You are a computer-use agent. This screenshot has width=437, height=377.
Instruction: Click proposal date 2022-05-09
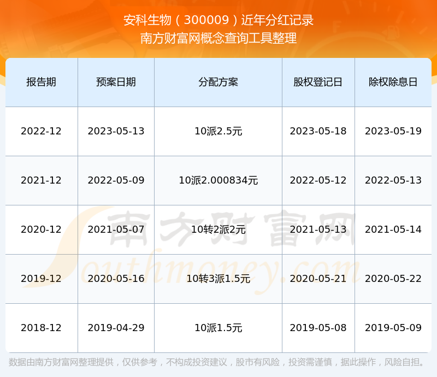(116, 180)
